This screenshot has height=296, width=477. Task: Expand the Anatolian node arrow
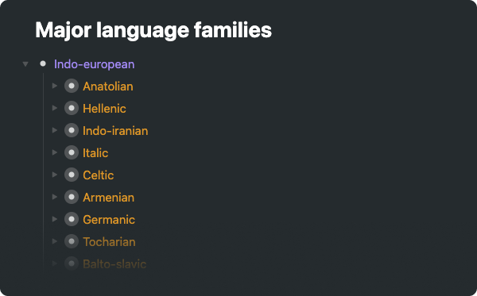point(55,86)
